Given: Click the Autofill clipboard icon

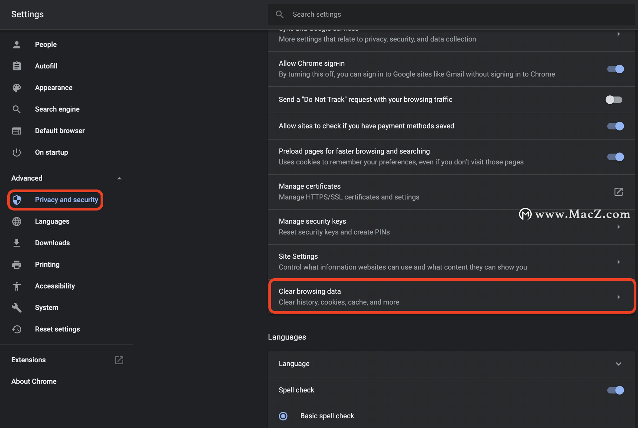Looking at the screenshot, I should tap(17, 66).
